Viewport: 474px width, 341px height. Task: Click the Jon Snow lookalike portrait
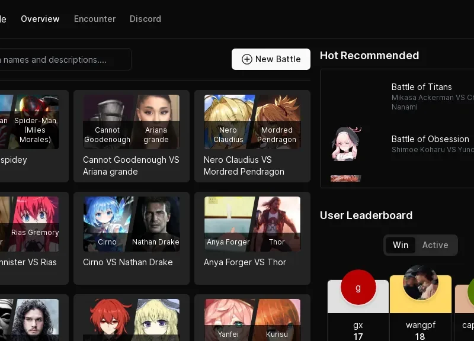(x=35, y=320)
